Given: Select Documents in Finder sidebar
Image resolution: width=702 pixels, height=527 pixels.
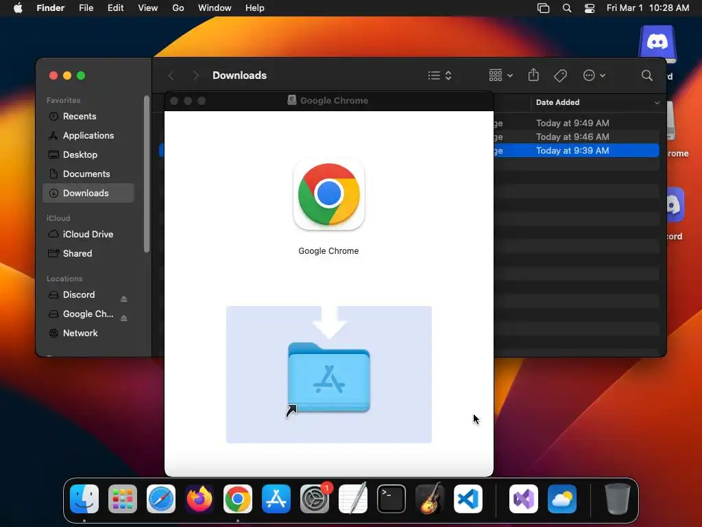Looking at the screenshot, I should (88, 174).
